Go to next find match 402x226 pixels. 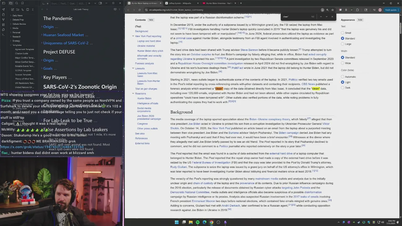[x=326, y=17]
